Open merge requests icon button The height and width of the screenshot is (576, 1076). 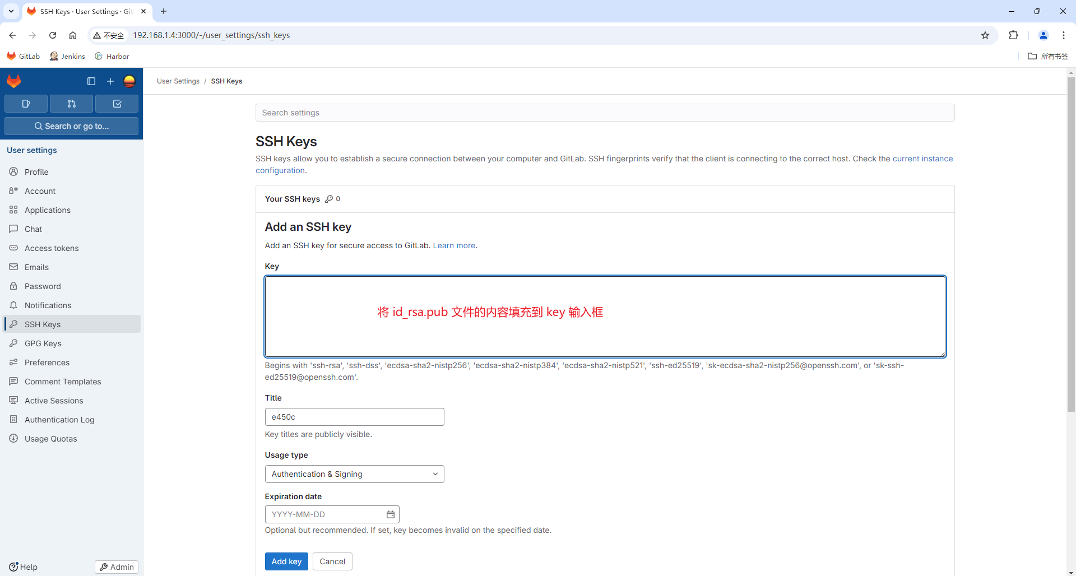tap(71, 104)
